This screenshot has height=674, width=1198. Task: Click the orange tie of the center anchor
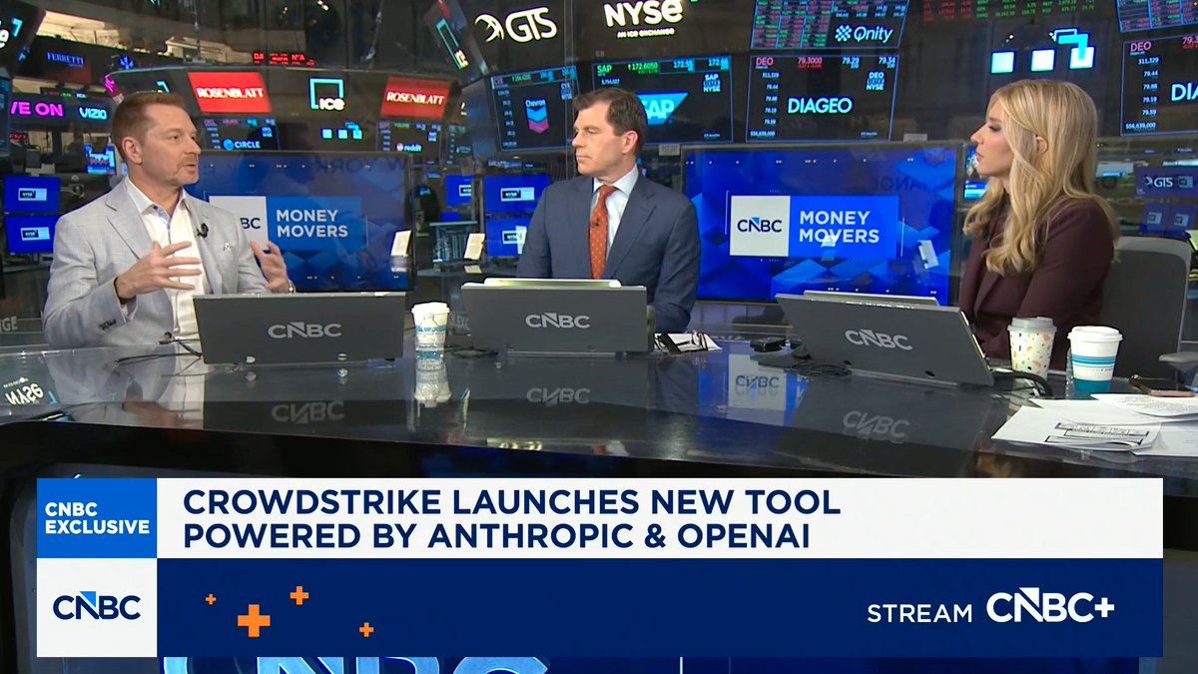point(599,232)
